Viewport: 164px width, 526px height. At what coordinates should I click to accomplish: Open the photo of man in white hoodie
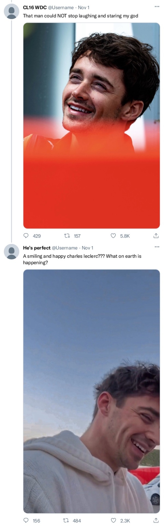coord(91,391)
